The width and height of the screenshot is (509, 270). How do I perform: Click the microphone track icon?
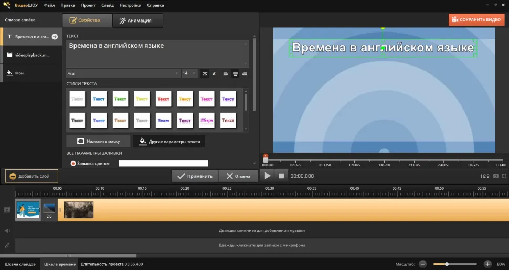[x=7, y=245]
